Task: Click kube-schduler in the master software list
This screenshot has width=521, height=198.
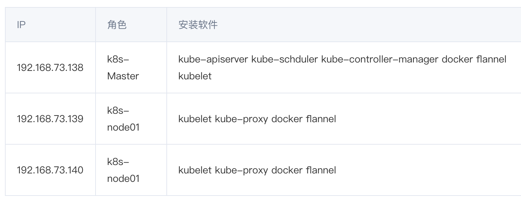Action: 284,59
